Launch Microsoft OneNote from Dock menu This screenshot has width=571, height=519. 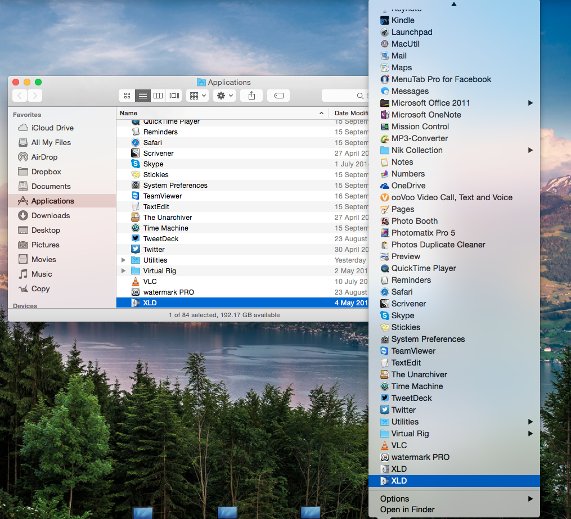[454, 115]
